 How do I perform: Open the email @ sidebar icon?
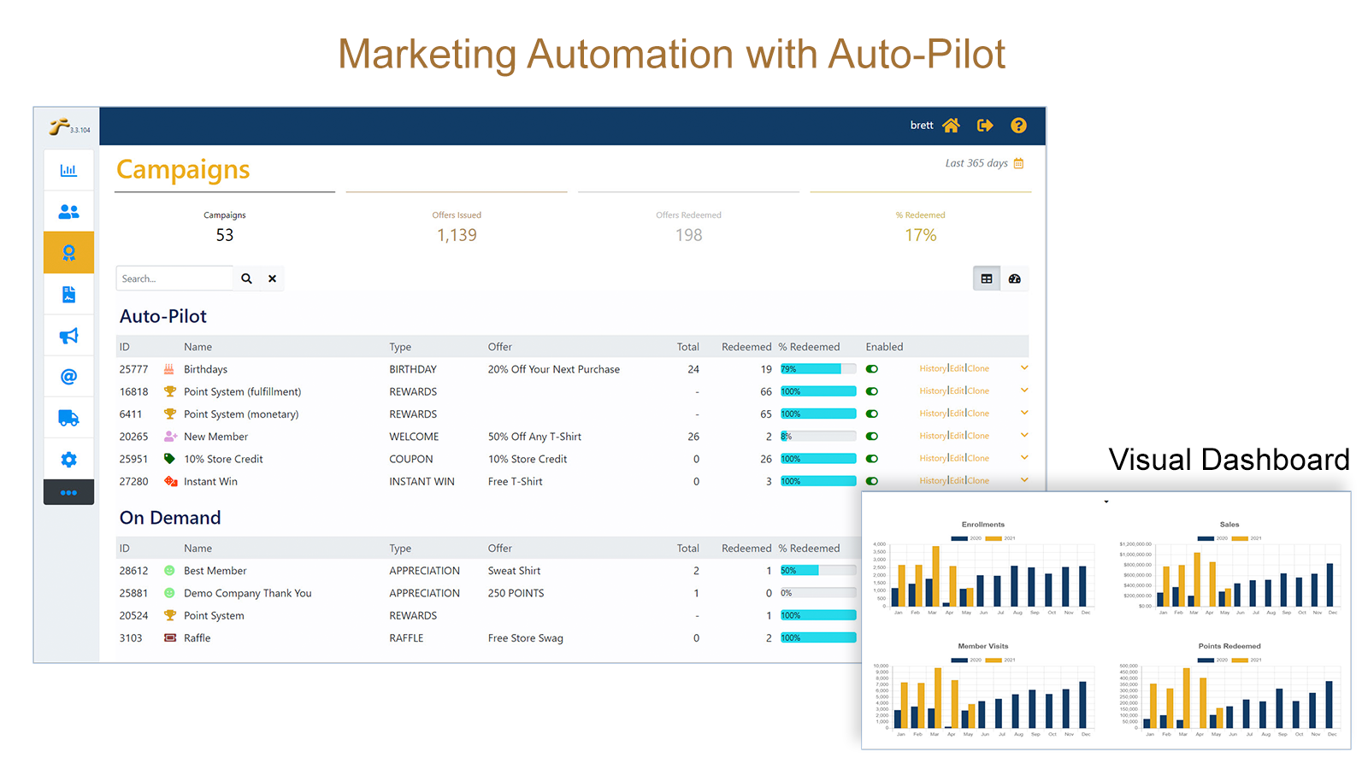(68, 377)
